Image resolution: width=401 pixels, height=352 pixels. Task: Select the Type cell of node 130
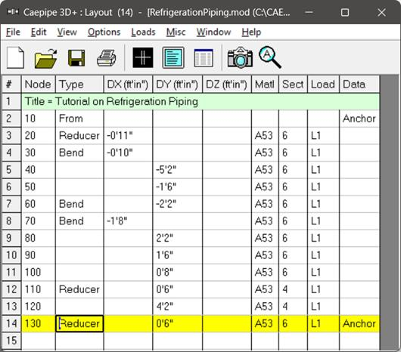(x=79, y=323)
